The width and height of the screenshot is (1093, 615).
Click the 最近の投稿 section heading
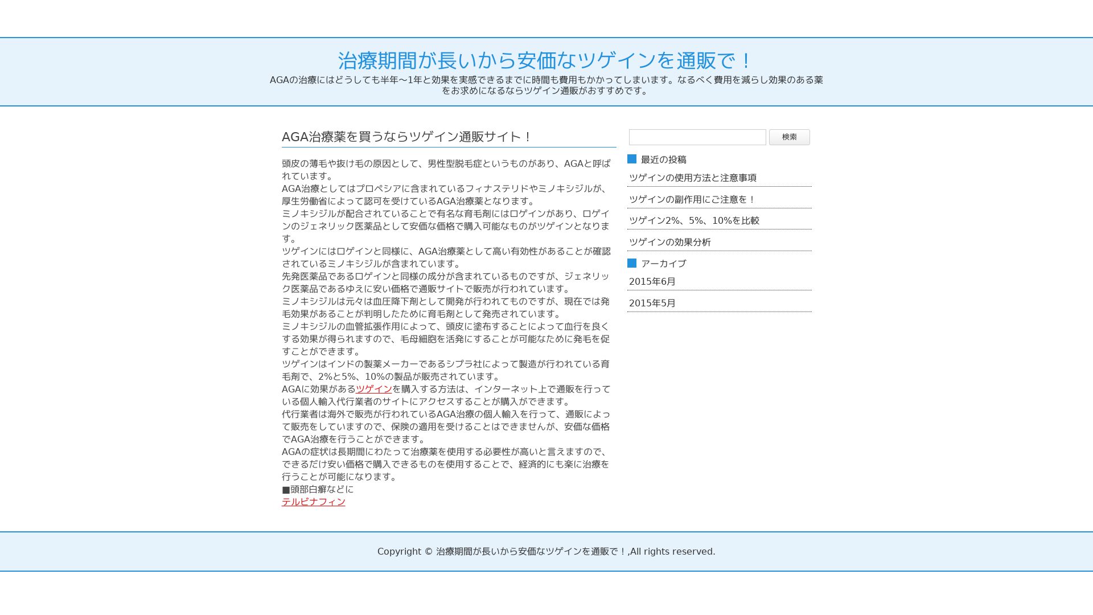(663, 160)
